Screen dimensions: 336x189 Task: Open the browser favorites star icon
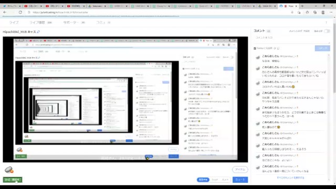click(x=299, y=13)
